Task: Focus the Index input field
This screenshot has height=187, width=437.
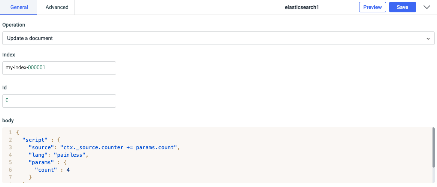Action: (x=59, y=68)
